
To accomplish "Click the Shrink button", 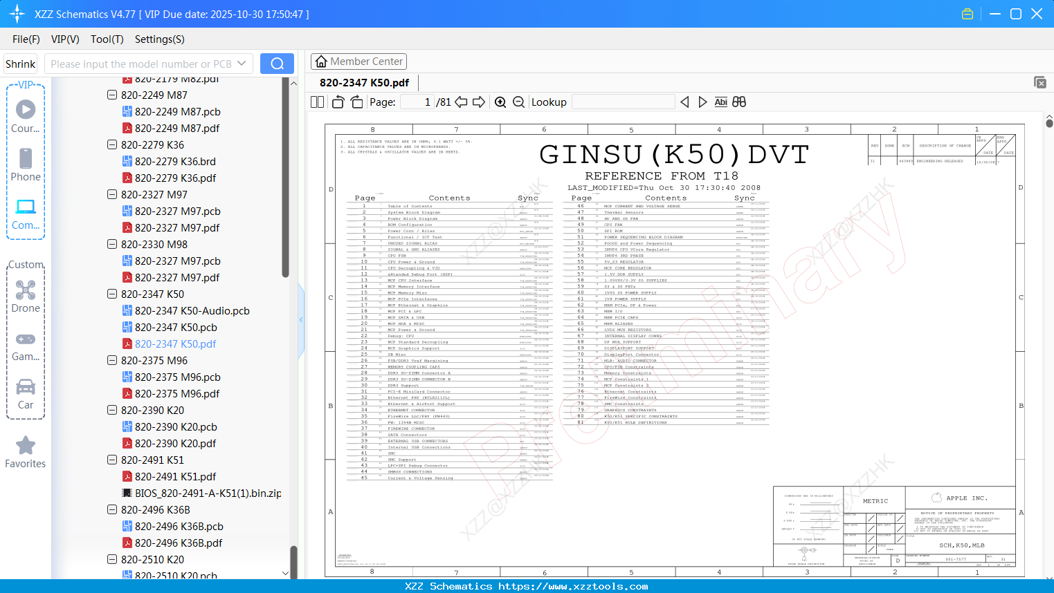I will 21,64.
